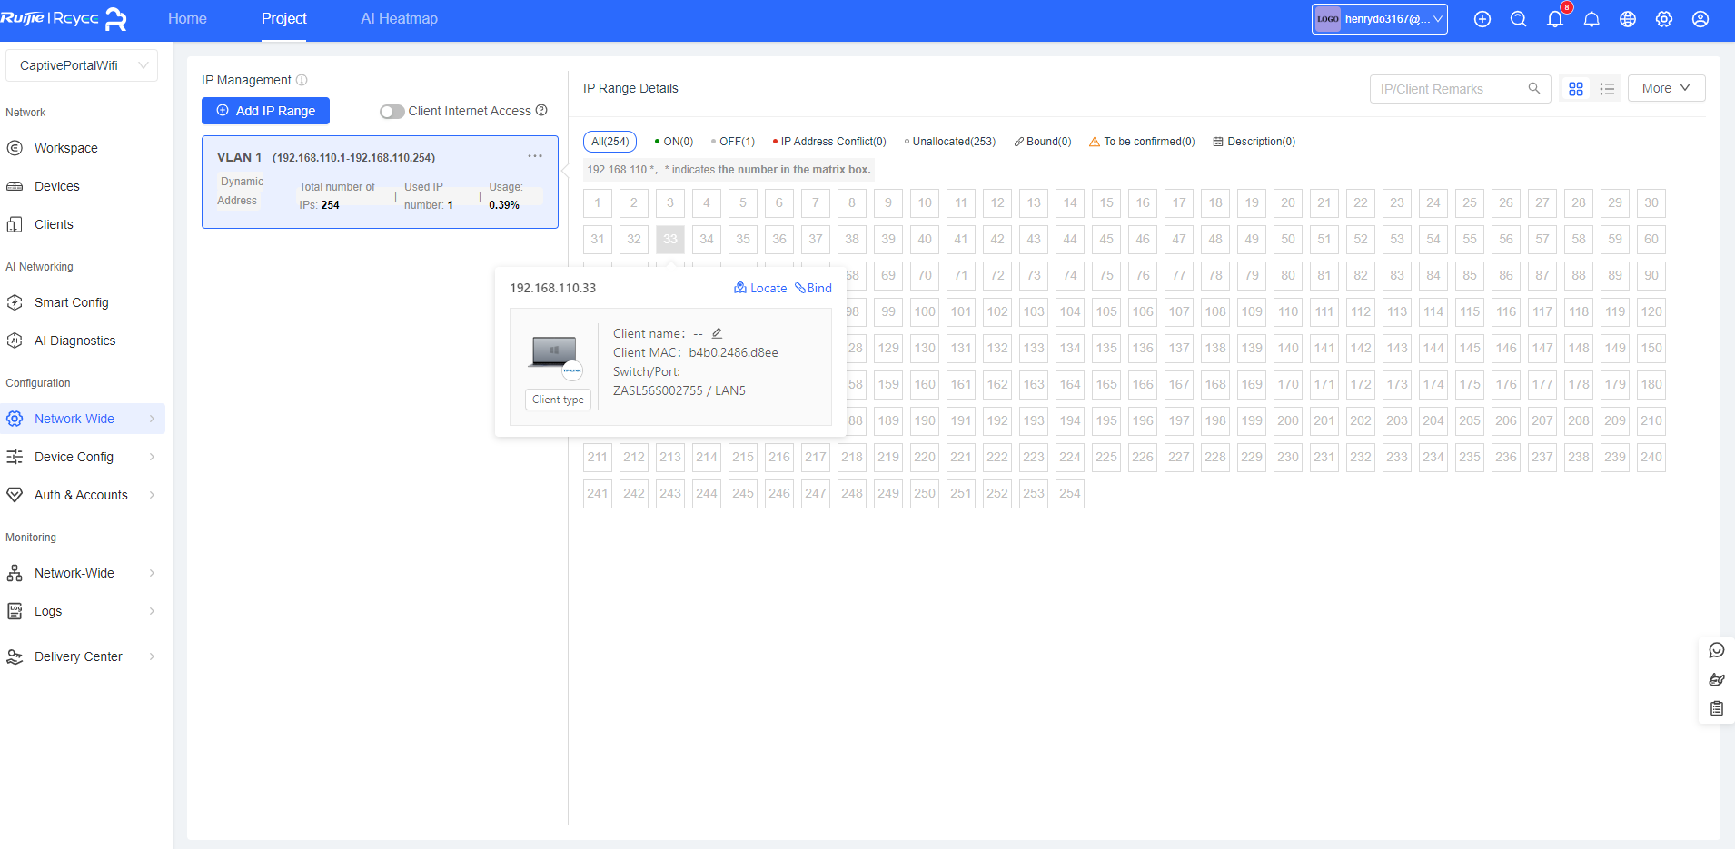
Task: Enable Client Internet Access
Action: pos(391,111)
